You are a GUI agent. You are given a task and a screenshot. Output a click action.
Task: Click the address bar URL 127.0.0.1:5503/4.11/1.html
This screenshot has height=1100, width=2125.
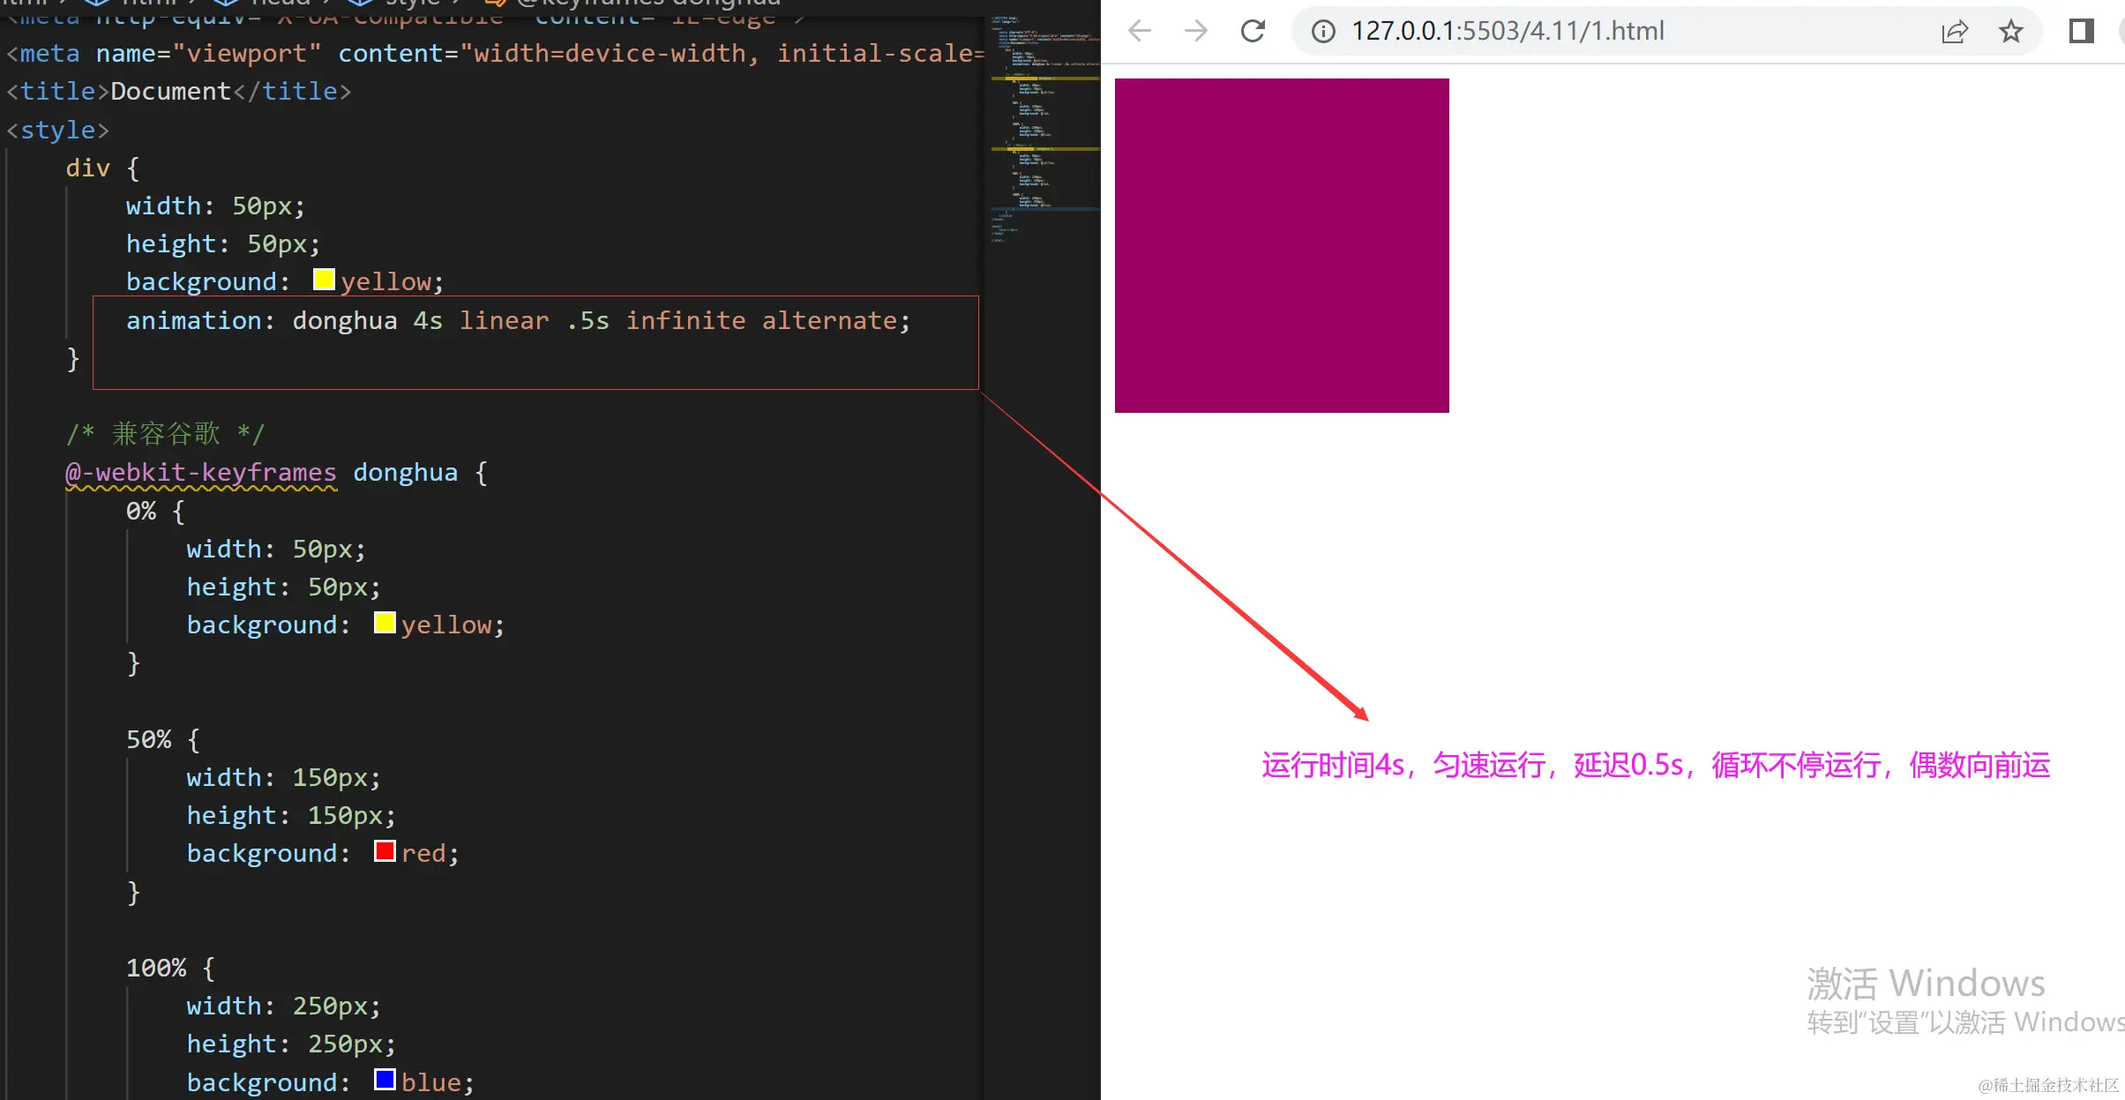click(1508, 32)
